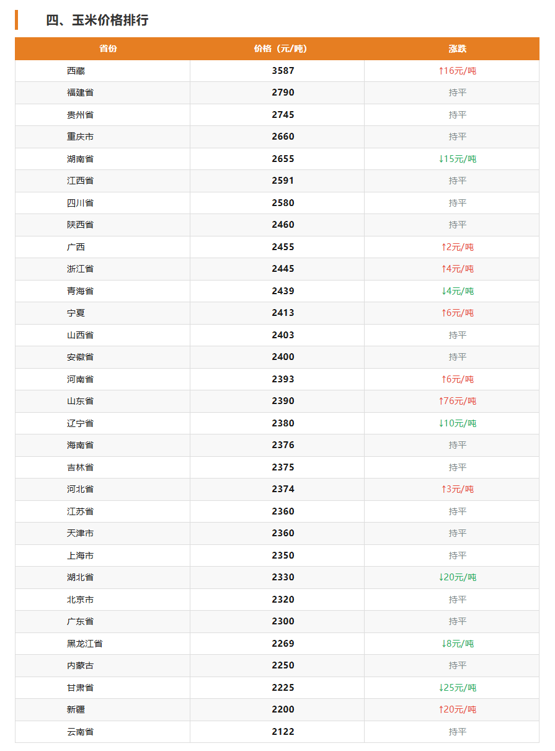Click the ↓4元/吨 change for 青海省
The width and height of the screenshot is (555, 751).
click(x=458, y=291)
